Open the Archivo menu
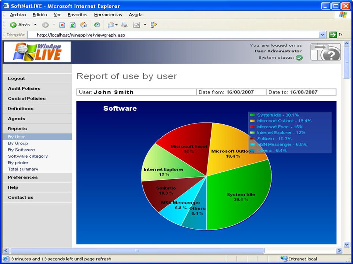This screenshot has height=264, width=353. point(18,15)
